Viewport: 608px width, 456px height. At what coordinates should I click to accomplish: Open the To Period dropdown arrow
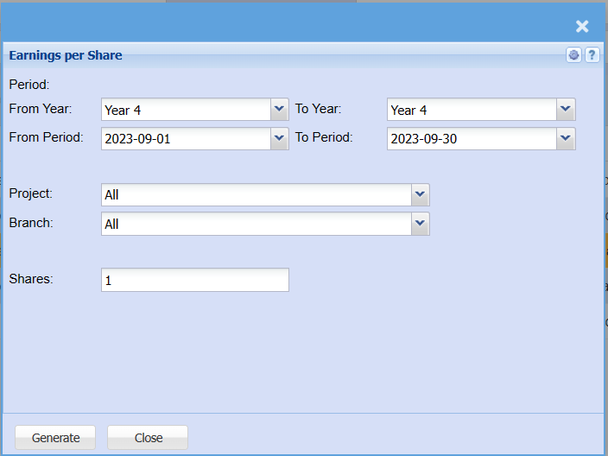coord(566,138)
